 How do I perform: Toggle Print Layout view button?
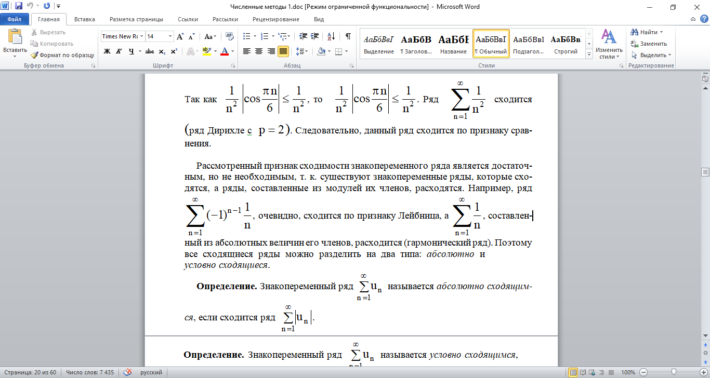[574, 372]
